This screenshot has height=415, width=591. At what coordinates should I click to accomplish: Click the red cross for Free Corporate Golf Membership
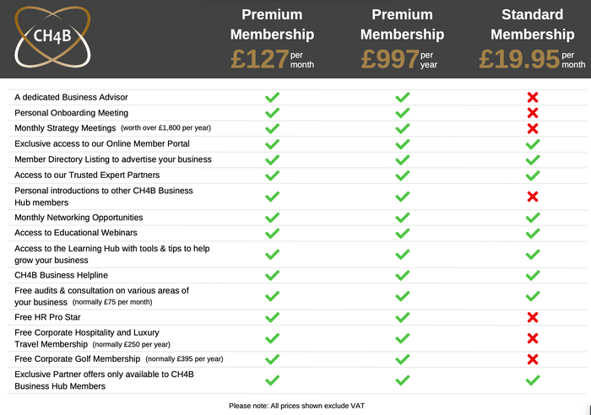[x=533, y=359]
